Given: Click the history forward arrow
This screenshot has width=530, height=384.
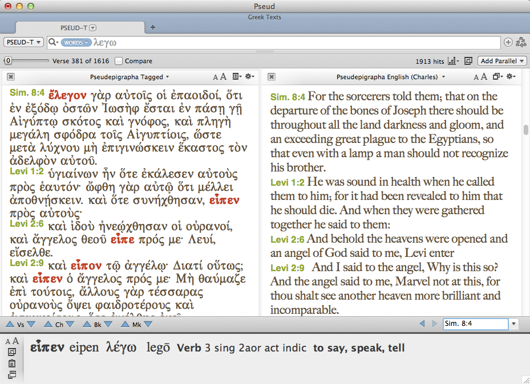Looking at the screenshot, I should [x=434, y=324].
